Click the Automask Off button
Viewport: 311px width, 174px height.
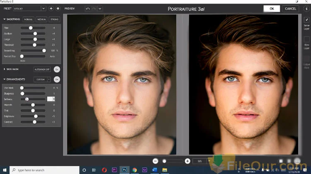(x=42, y=69)
